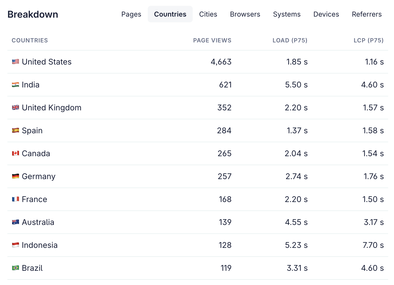
Task: Click the 621 page views value
Action: pos(225,85)
